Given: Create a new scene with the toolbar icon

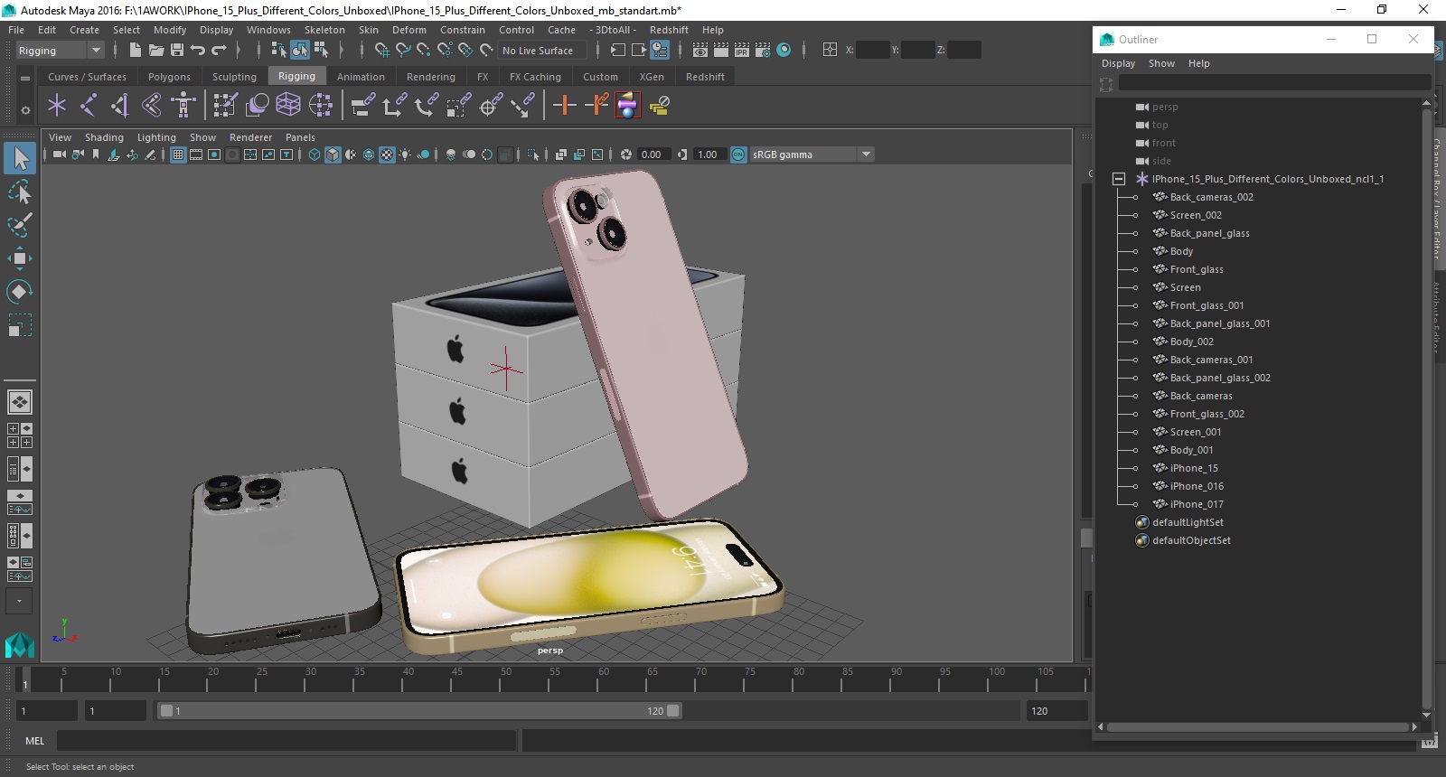Looking at the screenshot, I should pos(136,51).
